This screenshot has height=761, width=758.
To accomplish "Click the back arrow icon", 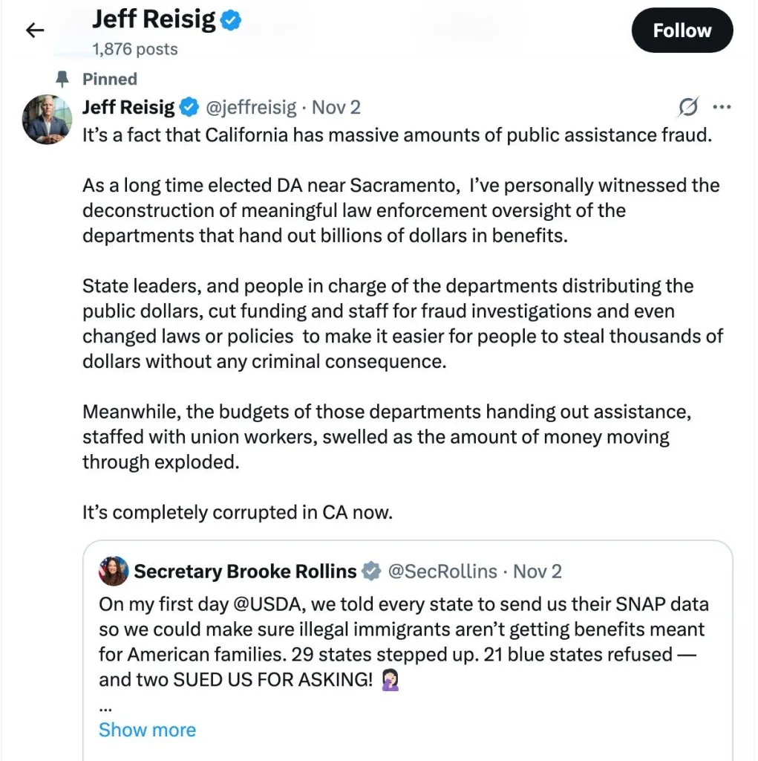I will click(x=35, y=30).
